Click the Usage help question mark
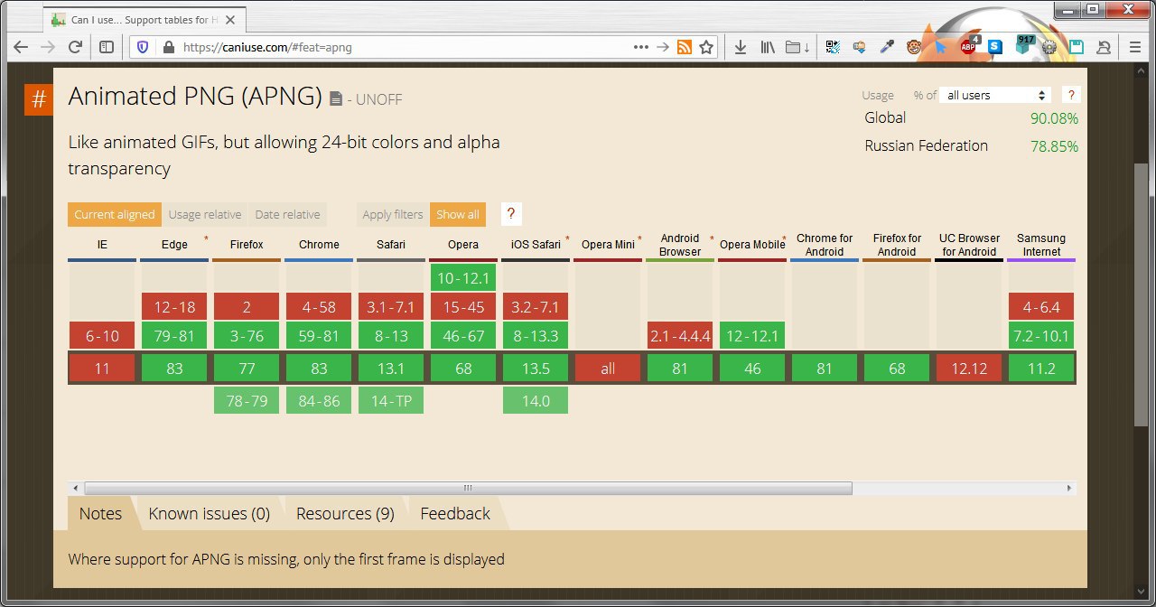1156x607 pixels. (x=1071, y=95)
